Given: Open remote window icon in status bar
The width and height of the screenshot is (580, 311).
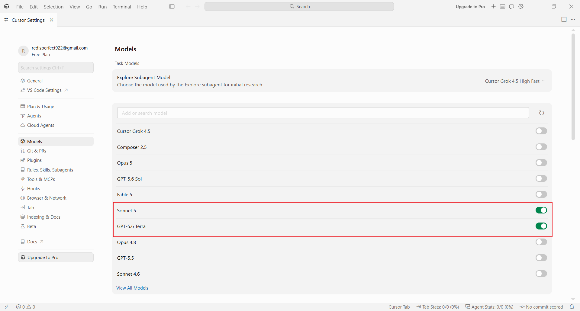Looking at the screenshot, I should coord(7,307).
